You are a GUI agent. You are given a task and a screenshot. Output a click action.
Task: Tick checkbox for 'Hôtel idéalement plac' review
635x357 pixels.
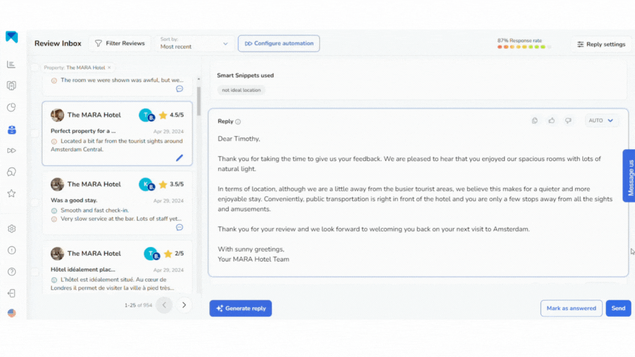coord(35,272)
